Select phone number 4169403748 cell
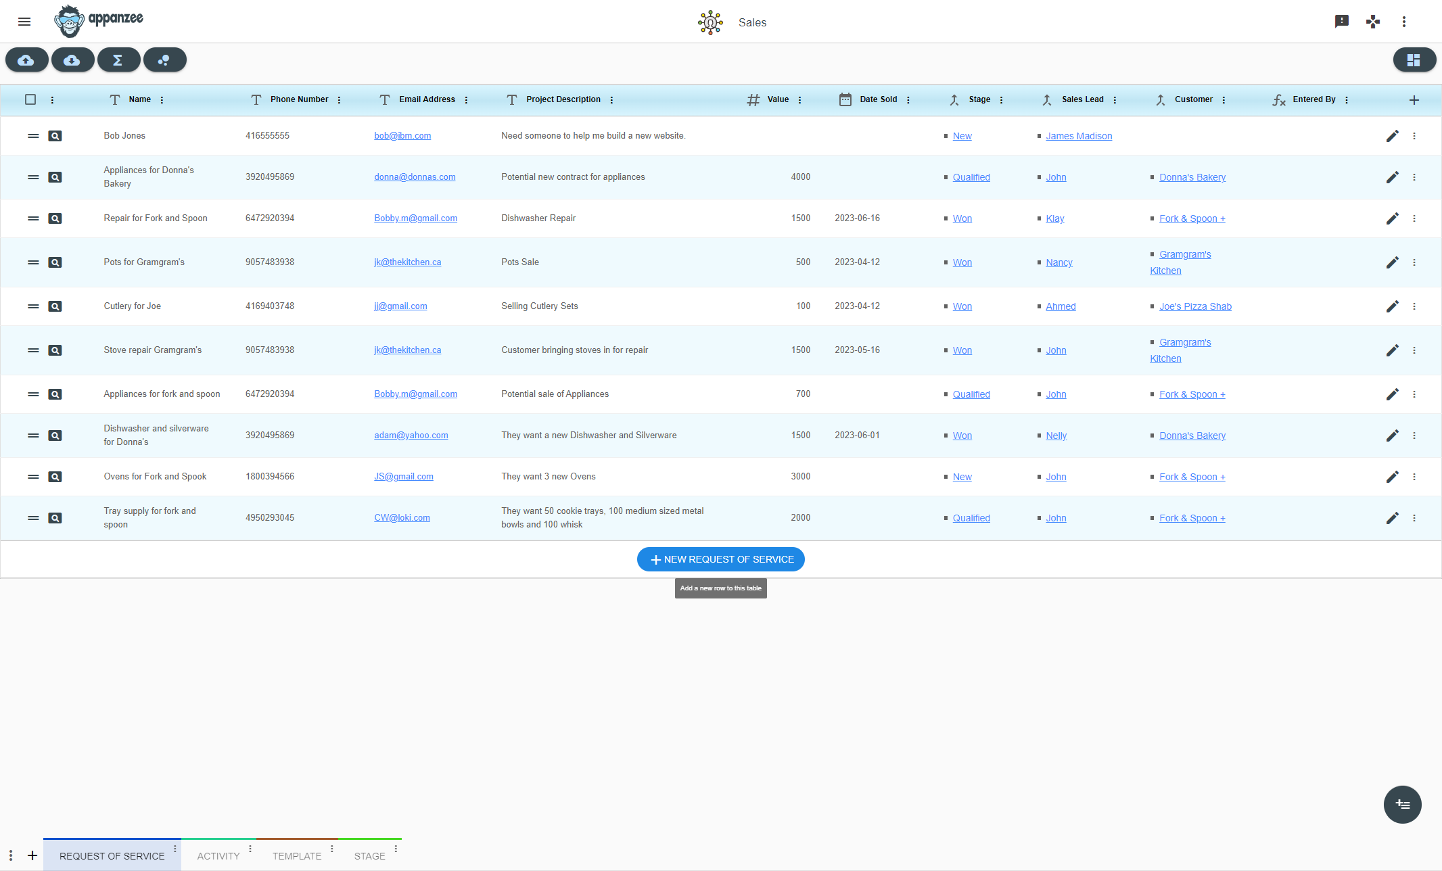1442x871 pixels. click(270, 306)
